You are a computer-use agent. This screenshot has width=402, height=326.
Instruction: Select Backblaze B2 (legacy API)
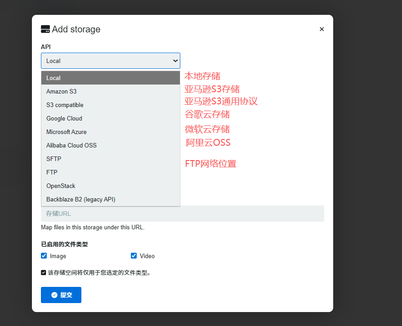[x=111, y=199]
